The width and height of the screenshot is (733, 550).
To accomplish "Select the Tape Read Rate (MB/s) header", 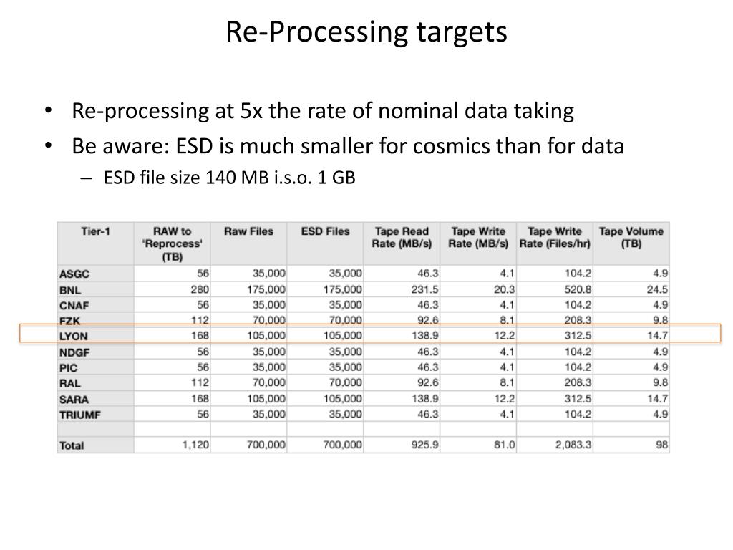I will (x=402, y=238).
